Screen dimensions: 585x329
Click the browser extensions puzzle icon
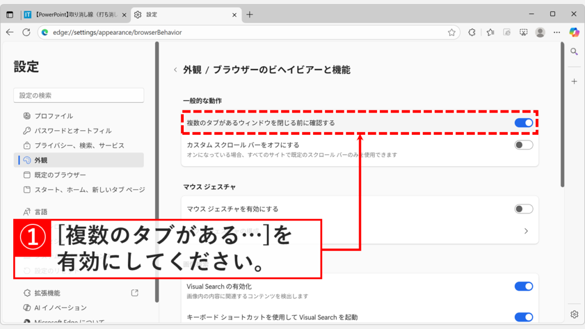coord(471,33)
